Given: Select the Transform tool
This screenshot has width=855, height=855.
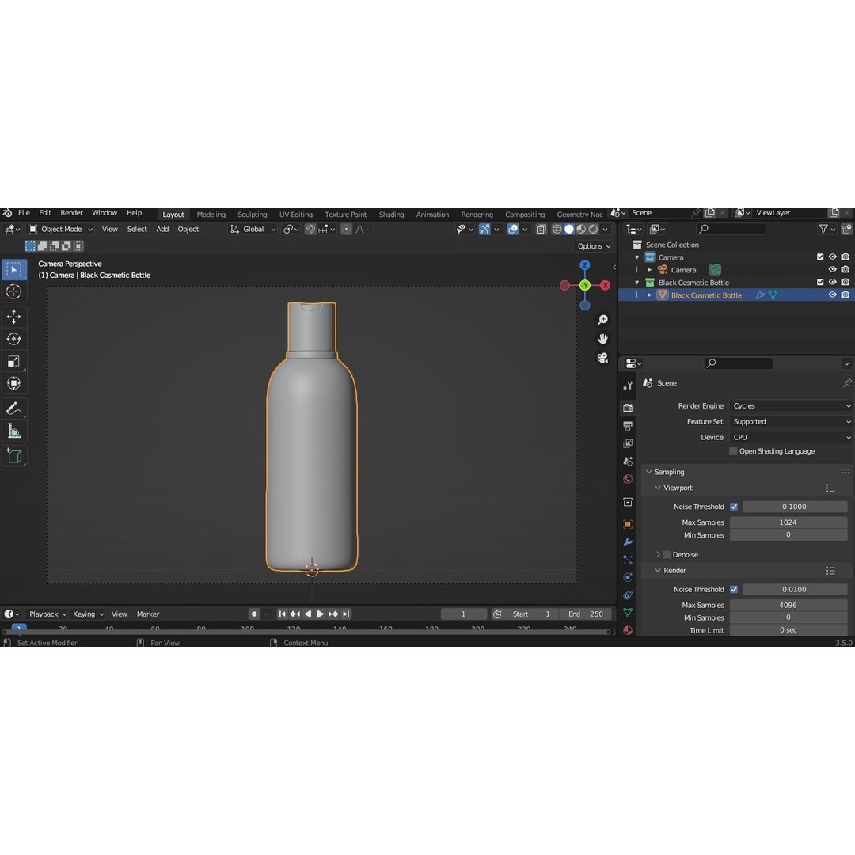Looking at the screenshot, I should pos(14,383).
